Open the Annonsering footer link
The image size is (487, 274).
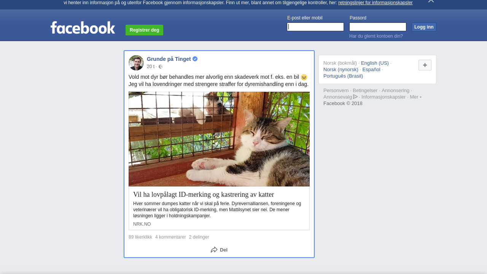click(x=396, y=91)
